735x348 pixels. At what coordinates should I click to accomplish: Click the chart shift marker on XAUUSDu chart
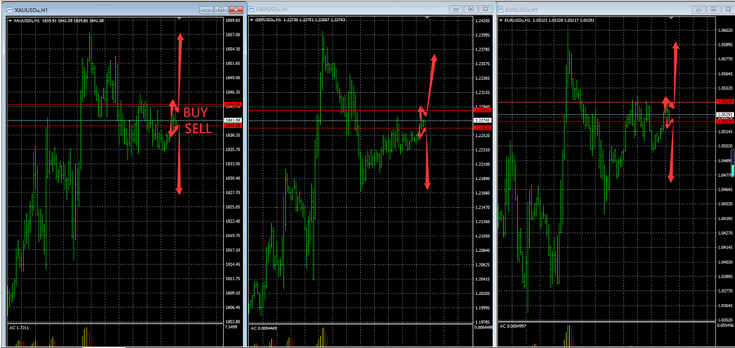(179, 18)
